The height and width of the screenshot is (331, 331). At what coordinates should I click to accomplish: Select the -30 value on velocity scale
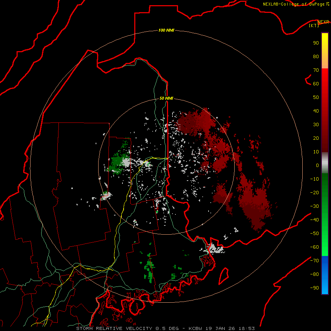pos(314,206)
